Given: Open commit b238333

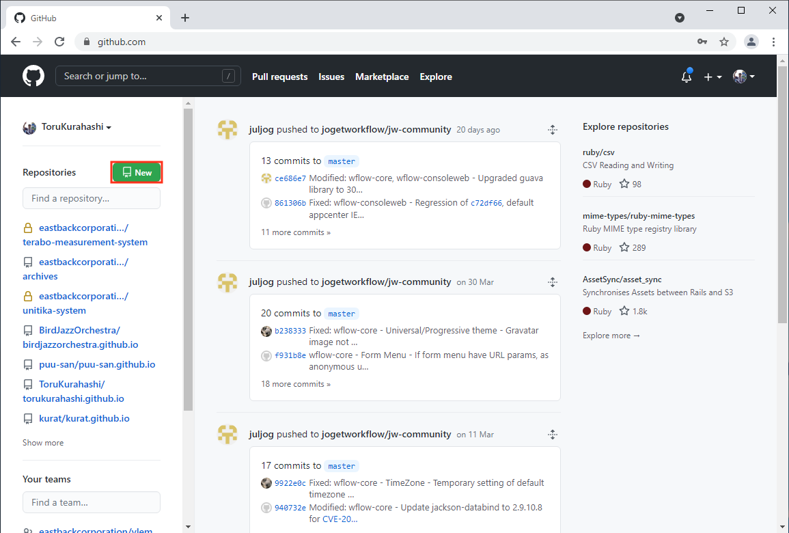Looking at the screenshot, I should [x=290, y=331].
